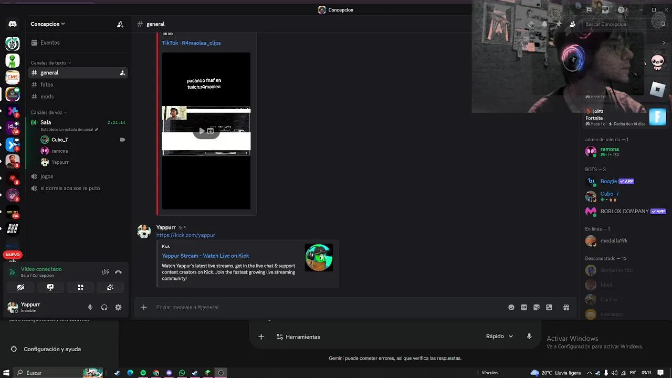This screenshot has height=378, width=672.
Task: Join 'si dormis aca sos re puto' channel
Action: [x=78, y=188]
